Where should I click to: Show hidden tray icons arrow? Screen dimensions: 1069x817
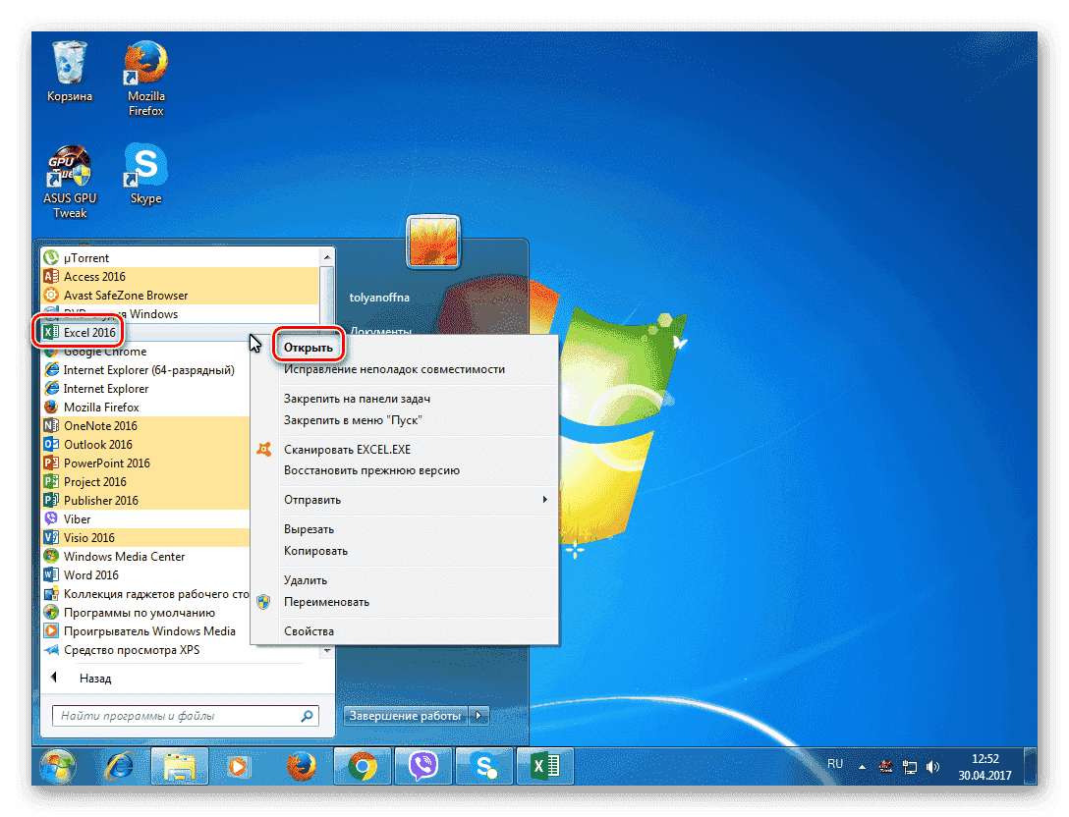(862, 766)
